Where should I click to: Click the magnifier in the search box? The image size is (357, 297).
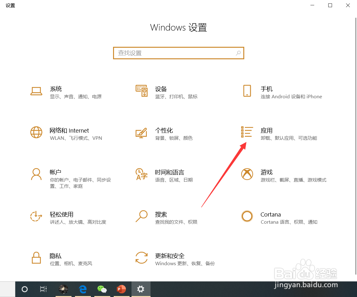point(238,53)
